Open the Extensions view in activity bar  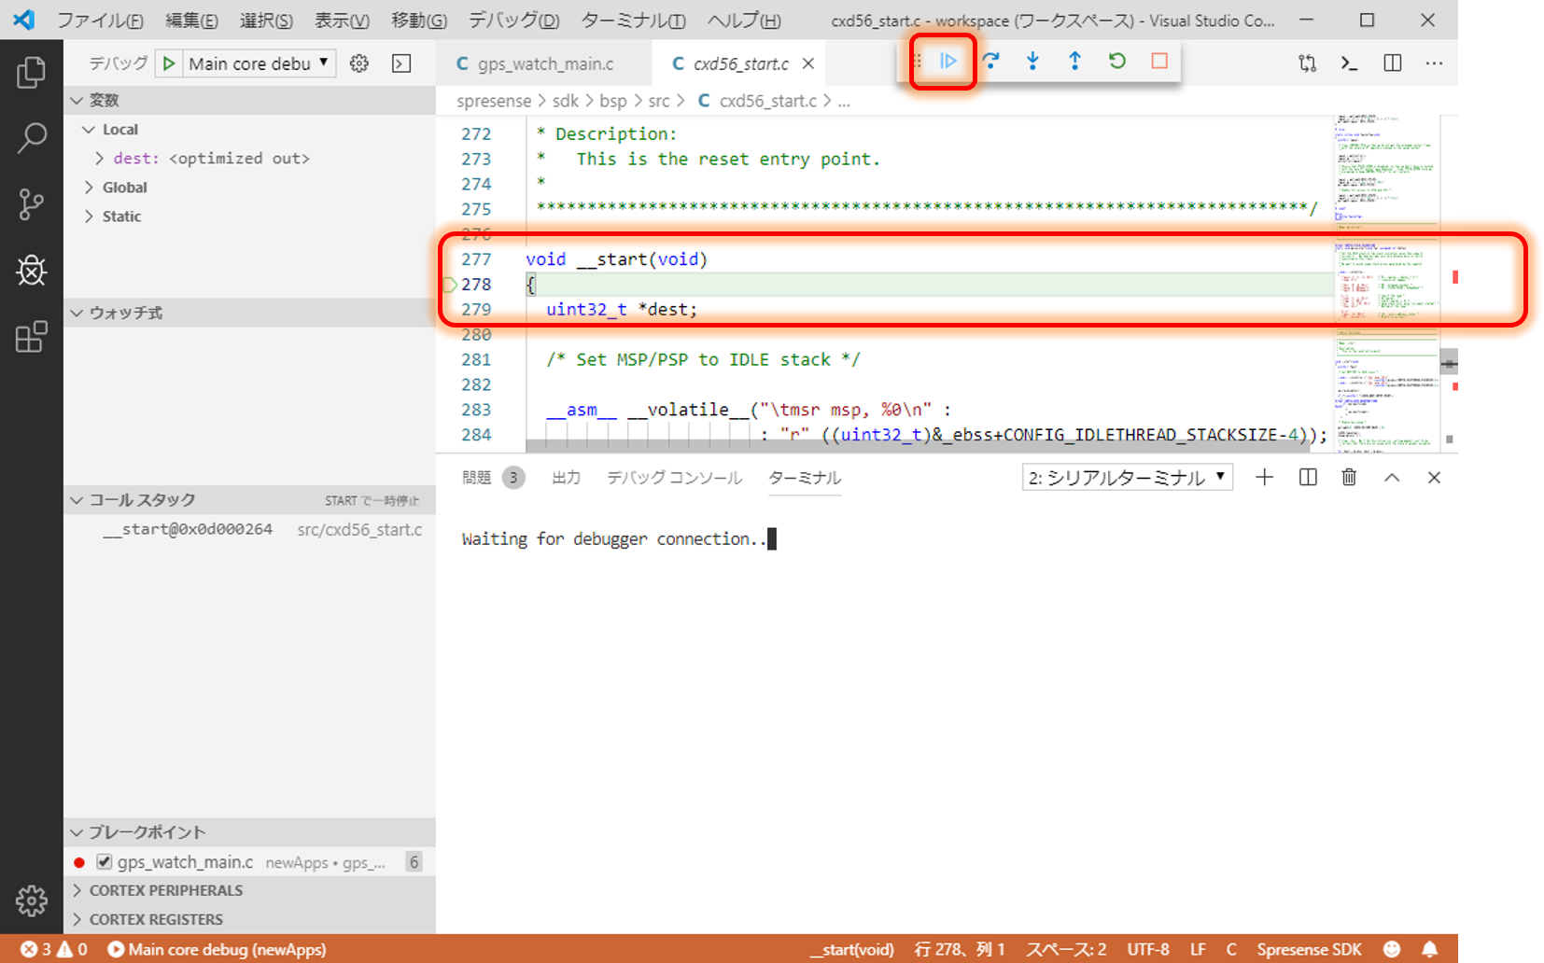click(31, 337)
